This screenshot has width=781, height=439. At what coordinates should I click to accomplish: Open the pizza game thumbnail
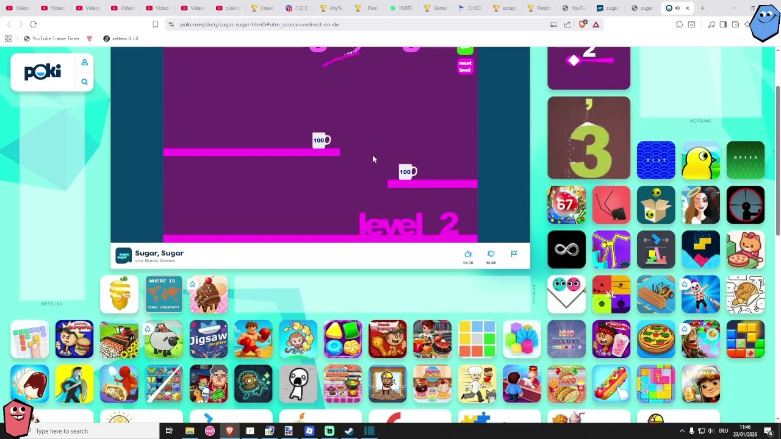pos(656,339)
